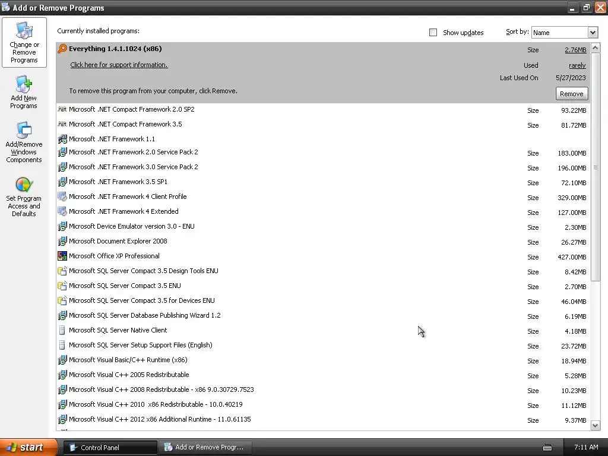This screenshot has width=608, height=456.
Task: Open Add/Remove Windows Components
Action: (24, 142)
